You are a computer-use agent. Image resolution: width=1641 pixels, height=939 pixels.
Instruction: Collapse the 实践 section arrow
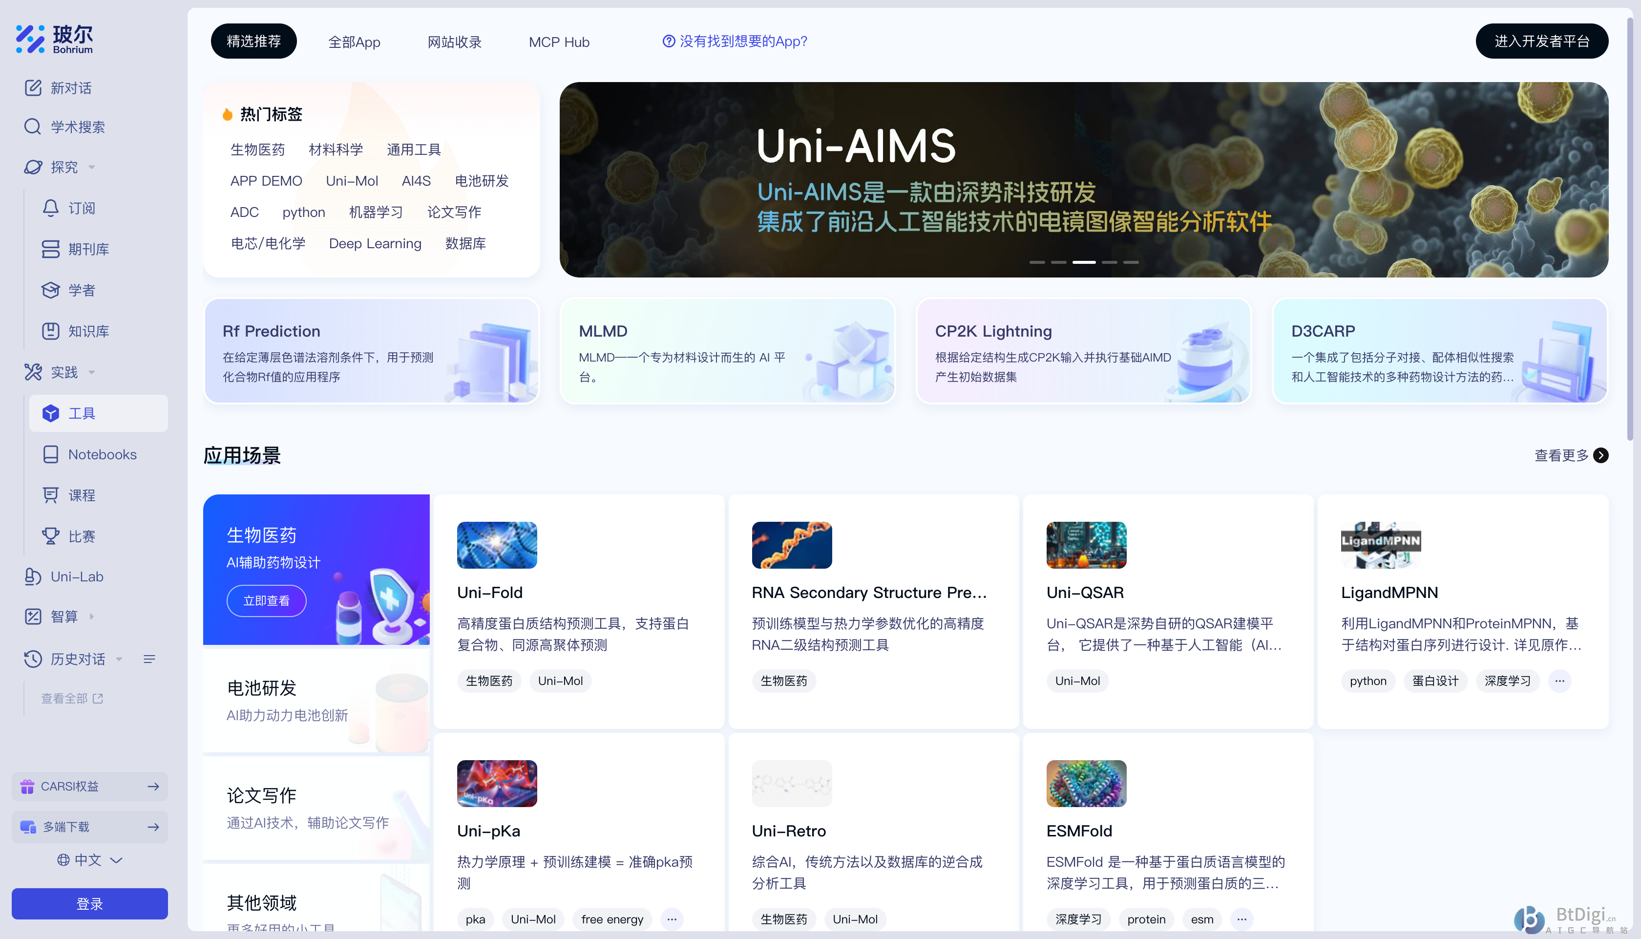pyautogui.click(x=91, y=372)
